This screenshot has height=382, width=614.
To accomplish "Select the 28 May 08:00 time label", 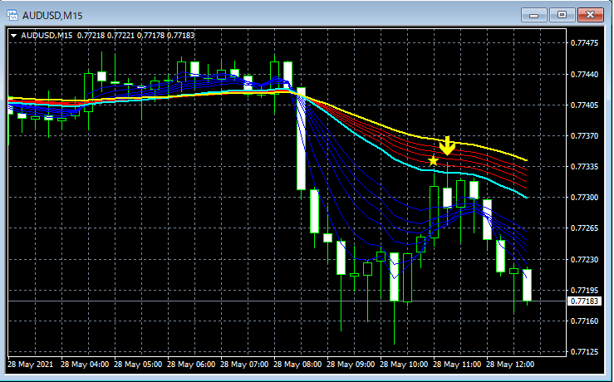I will pos(297,365).
